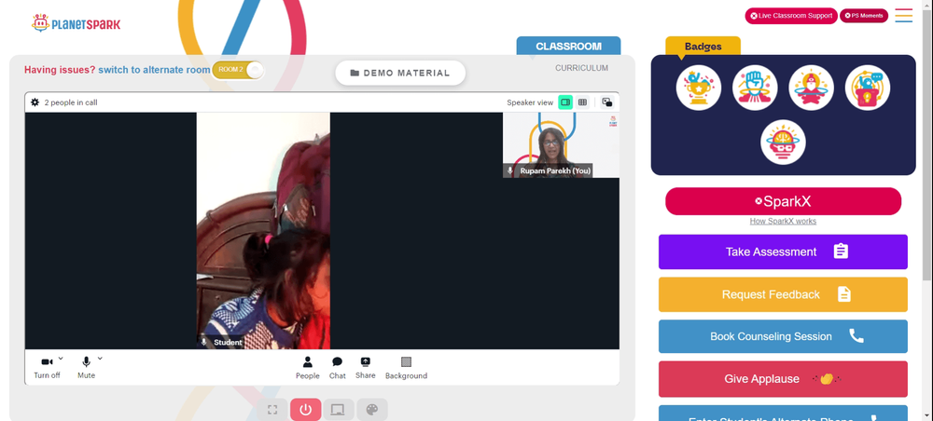This screenshot has height=421, width=933.
Task: Click the "Having issues?" text
Action: 60,70
